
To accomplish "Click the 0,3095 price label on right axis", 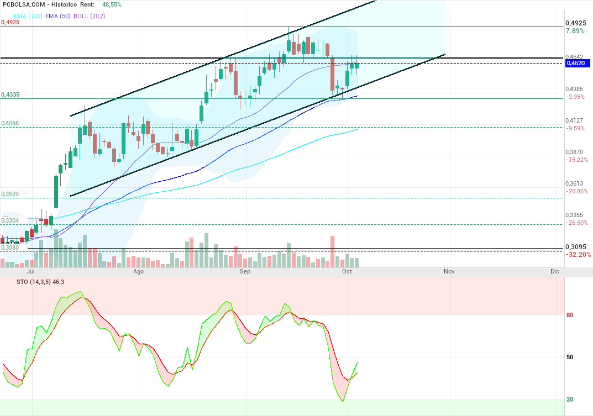I will [x=576, y=246].
